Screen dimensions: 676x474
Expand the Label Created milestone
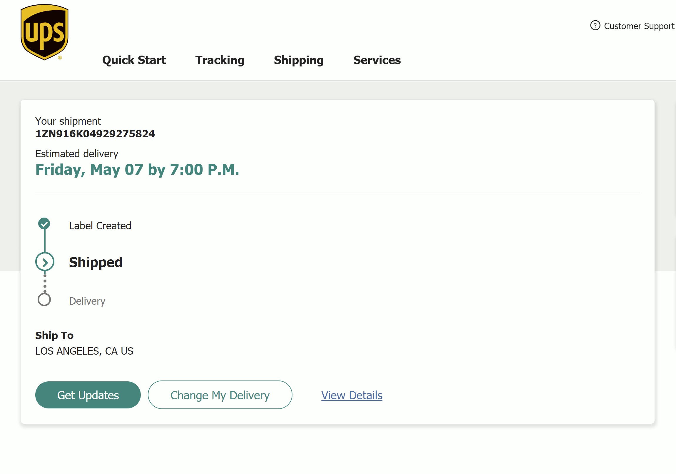click(100, 226)
